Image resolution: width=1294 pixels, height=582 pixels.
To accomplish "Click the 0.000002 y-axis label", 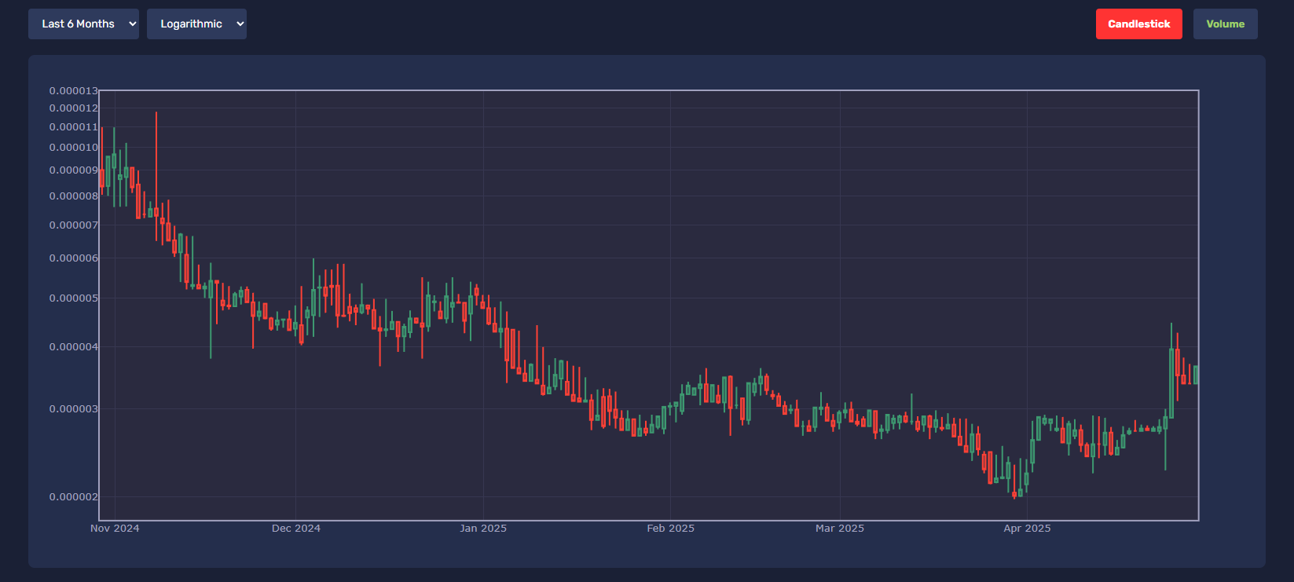I will (74, 496).
